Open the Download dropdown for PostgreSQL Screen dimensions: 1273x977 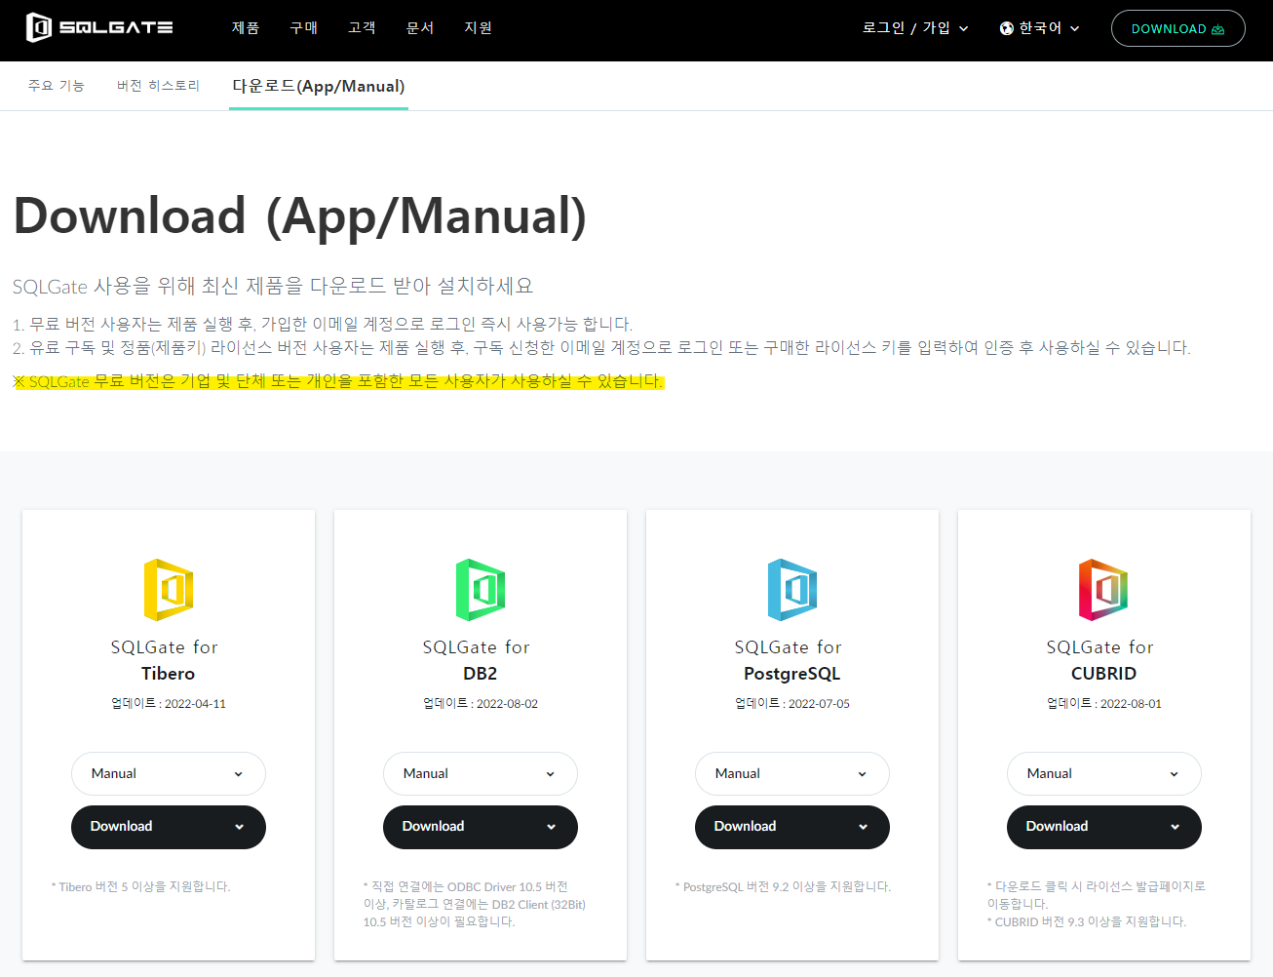point(792,827)
